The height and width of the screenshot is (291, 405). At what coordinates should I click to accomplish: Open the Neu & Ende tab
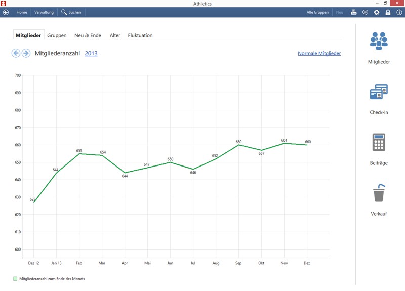(88, 35)
